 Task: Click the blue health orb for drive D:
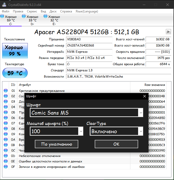click(x=24, y=16)
